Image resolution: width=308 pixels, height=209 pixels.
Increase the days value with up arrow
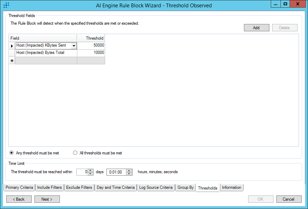click(x=90, y=170)
